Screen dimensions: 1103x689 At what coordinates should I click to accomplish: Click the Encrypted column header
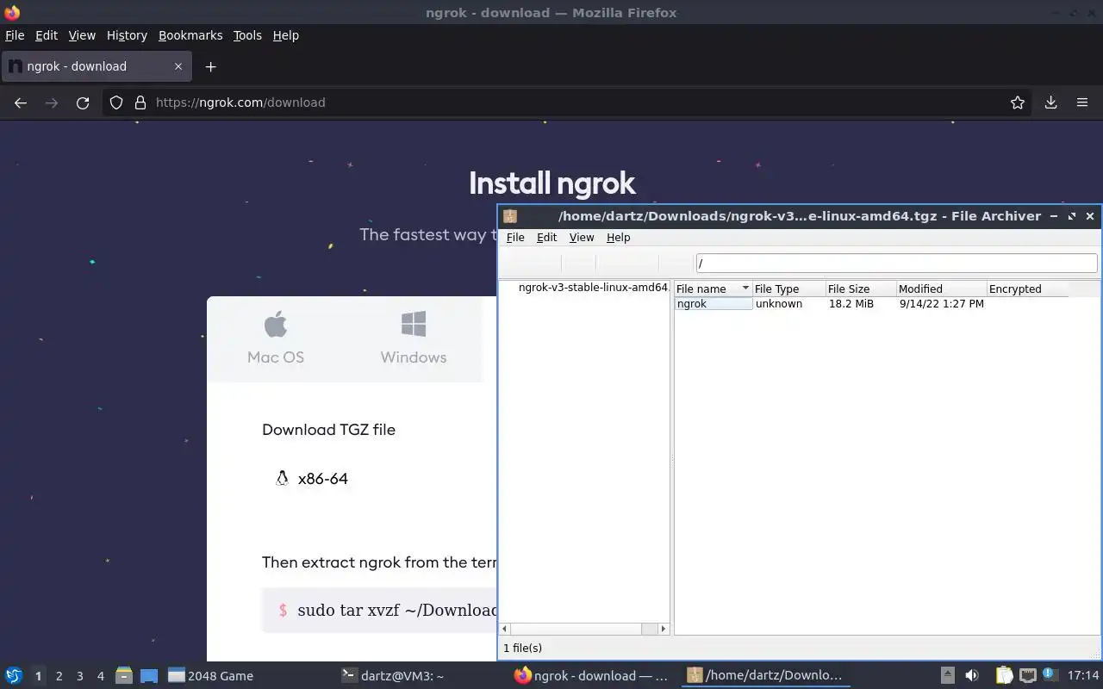1027,289
